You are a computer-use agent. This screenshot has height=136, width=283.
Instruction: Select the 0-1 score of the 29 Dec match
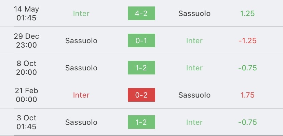141,40
